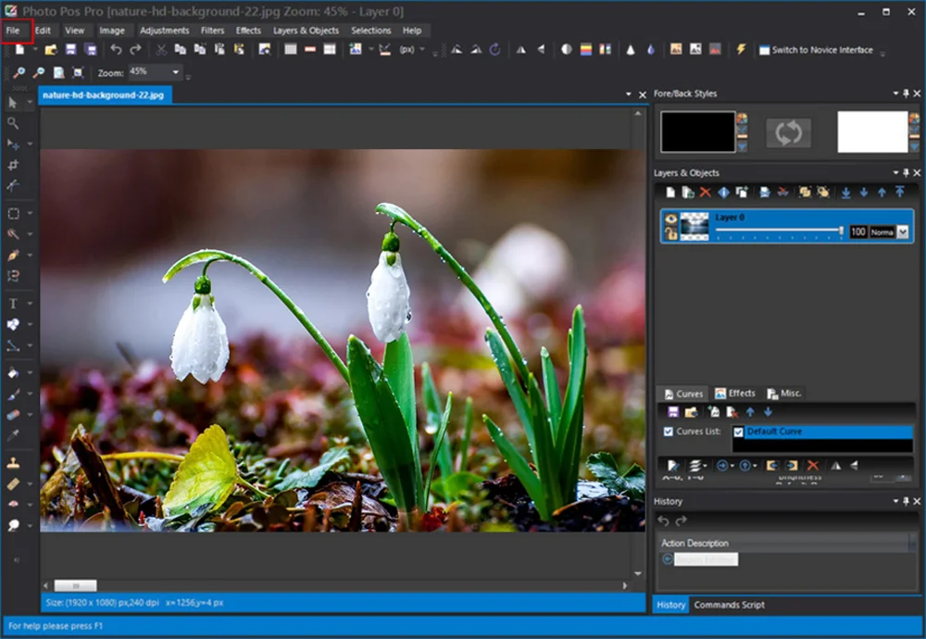The image size is (926, 639).
Task: Expand the Layers & Objects panel menu arrow
Action: [895, 172]
